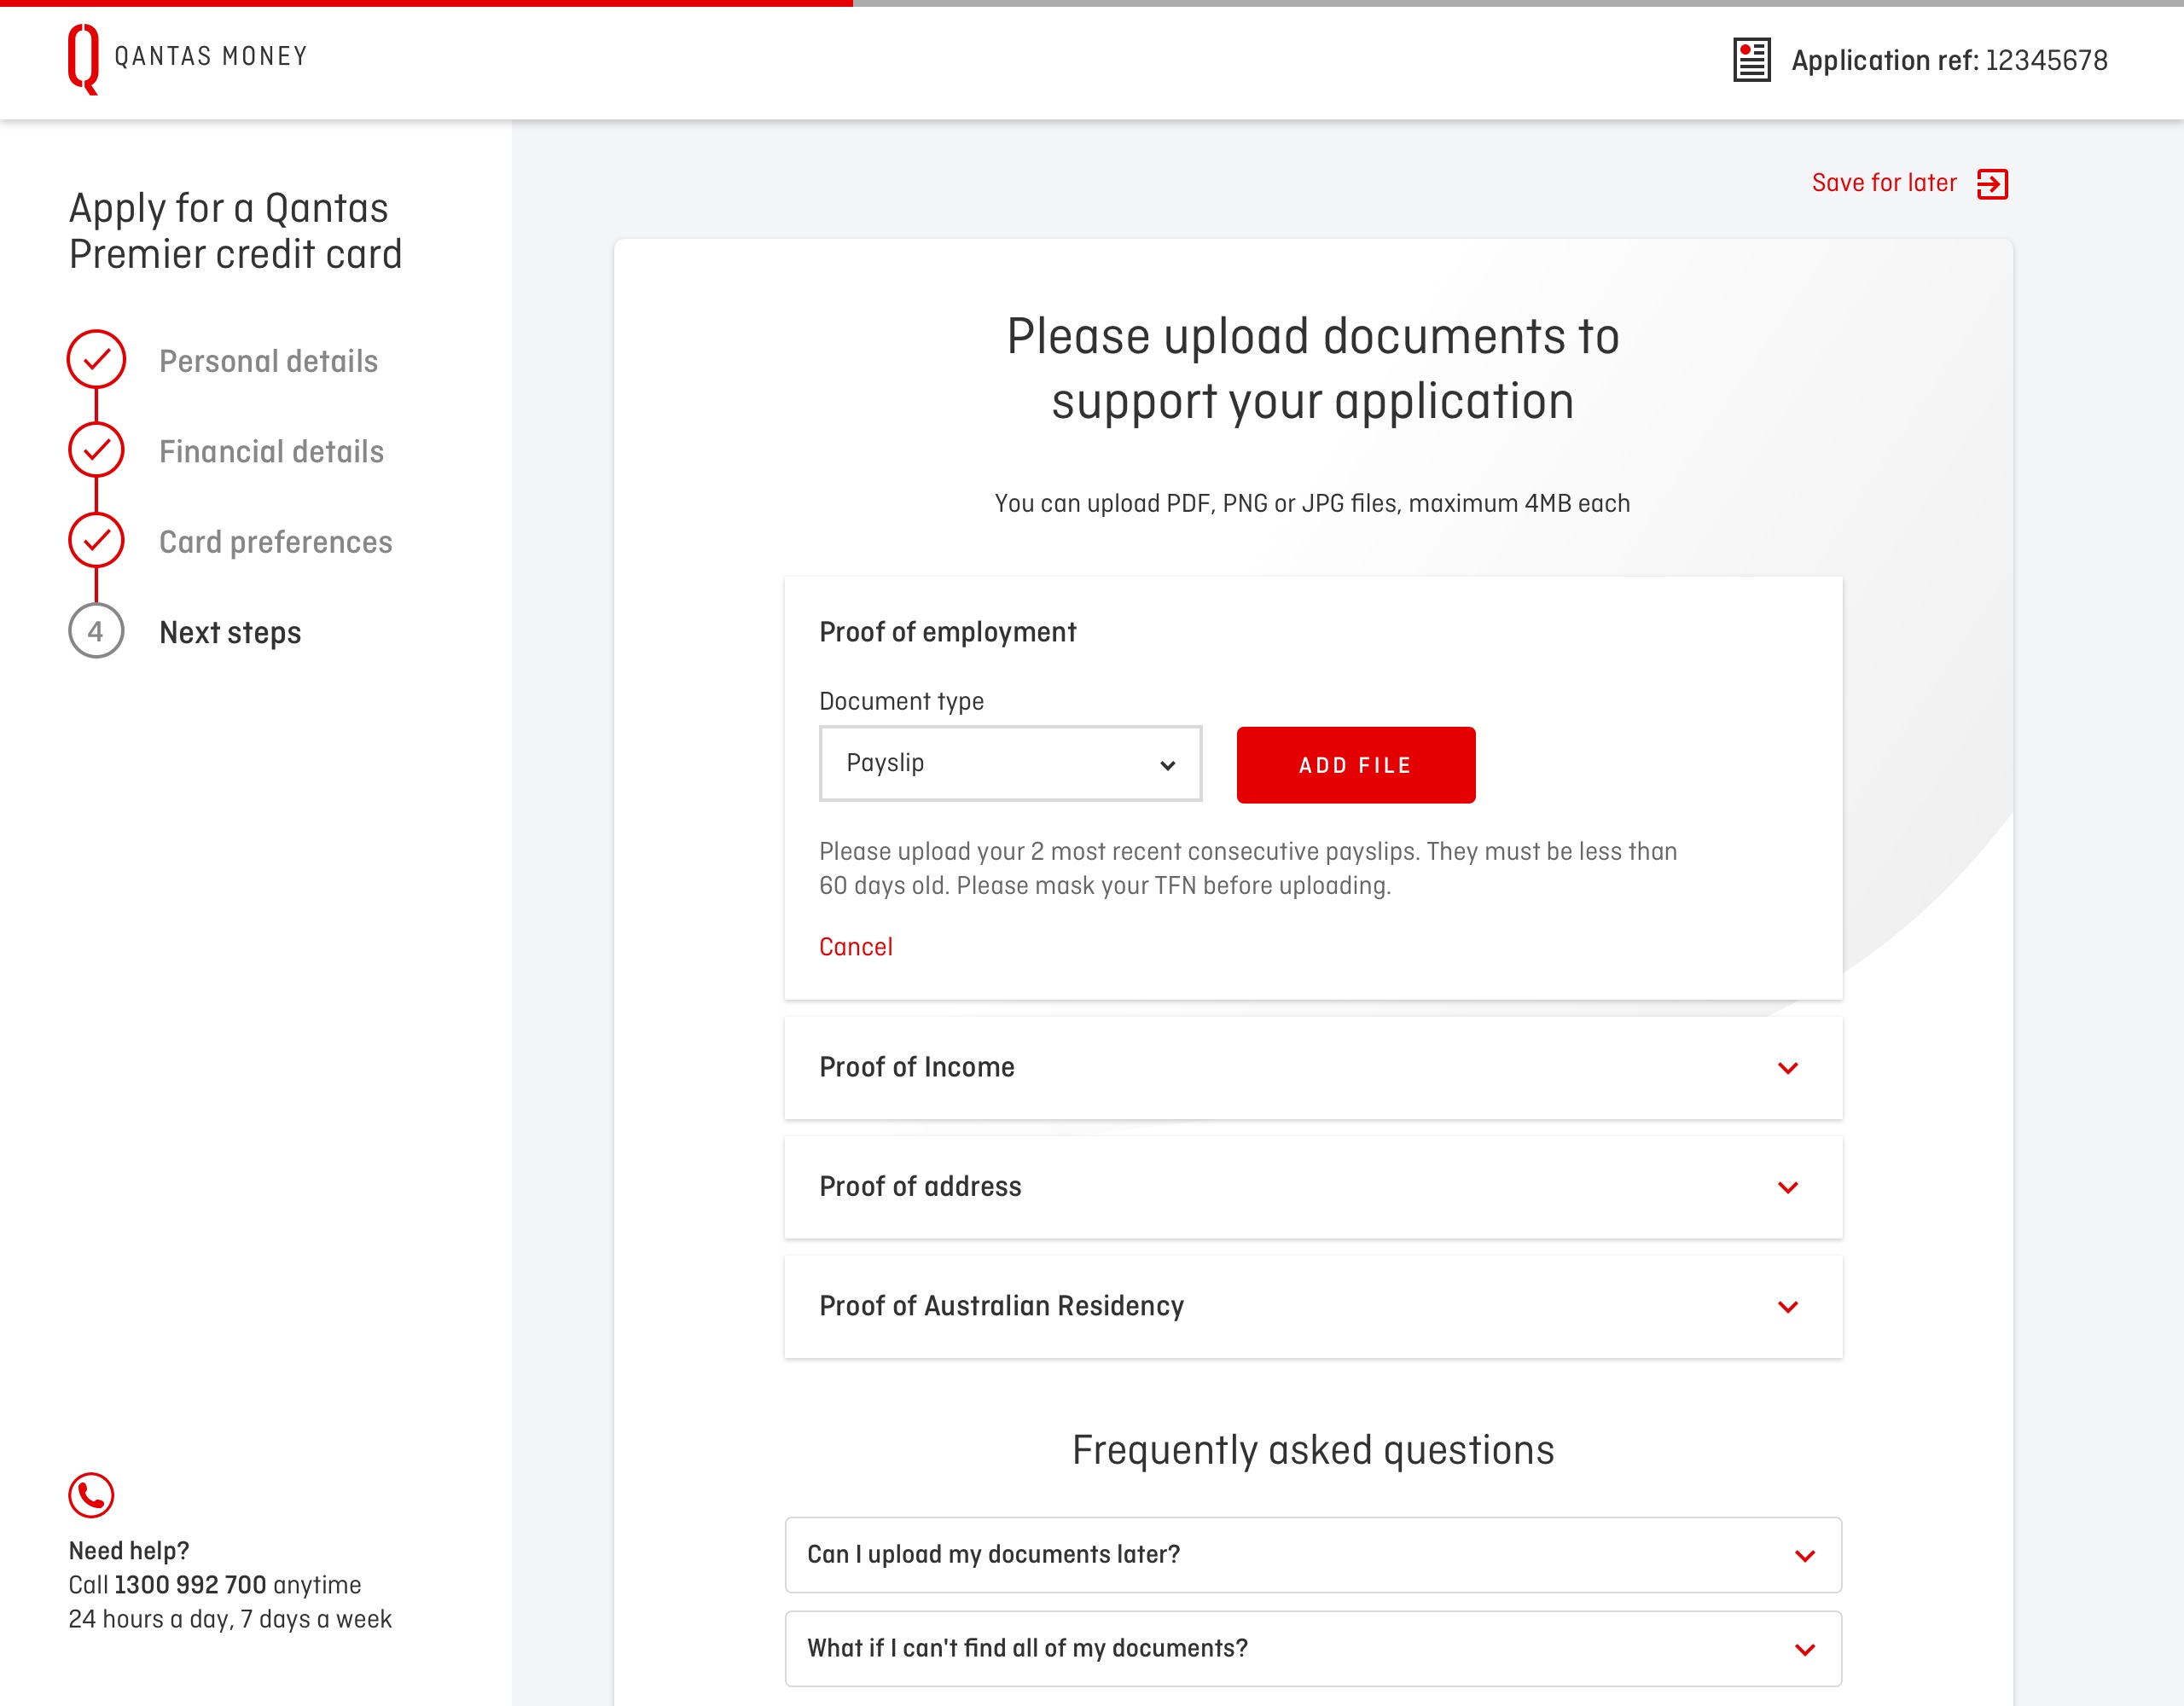Click the ADD FILE button
This screenshot has height=1706, width=2184.
tap(1355, 764)
